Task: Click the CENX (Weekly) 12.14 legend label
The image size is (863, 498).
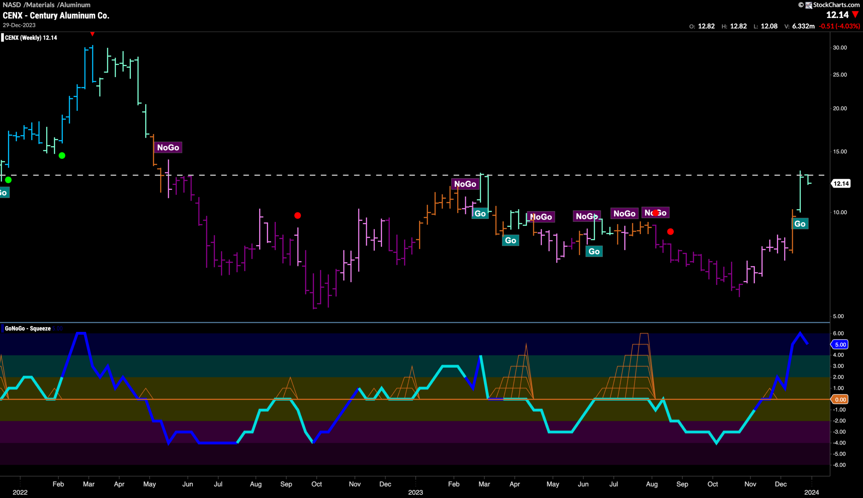Action: pos(31,38)
